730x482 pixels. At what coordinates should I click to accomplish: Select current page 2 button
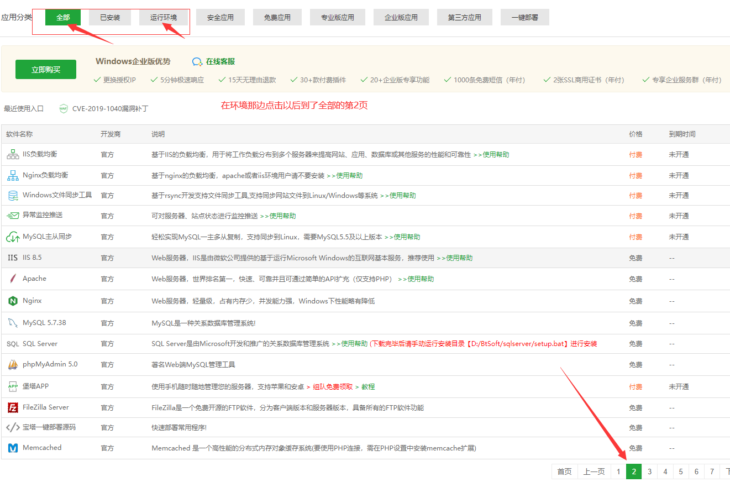point(634,471)
